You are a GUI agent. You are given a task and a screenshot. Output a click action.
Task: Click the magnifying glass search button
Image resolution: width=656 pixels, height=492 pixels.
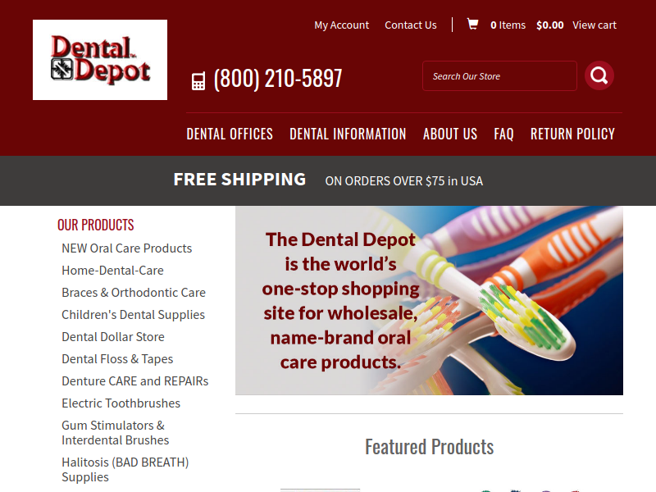[599, 75]
